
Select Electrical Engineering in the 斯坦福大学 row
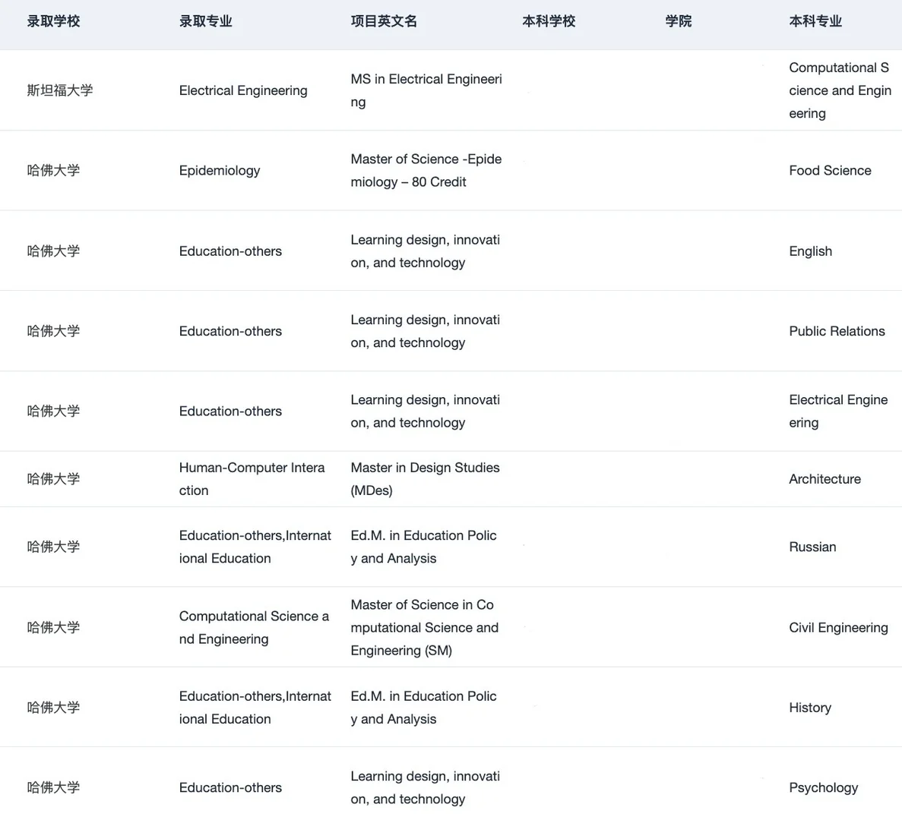pos(243,91)
